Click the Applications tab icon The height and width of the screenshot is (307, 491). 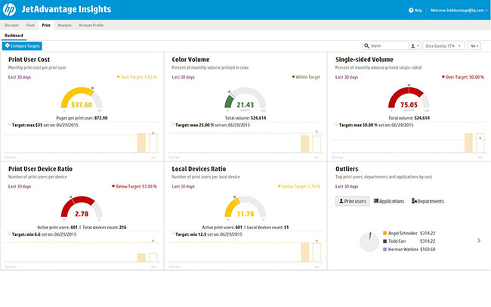(376, 201)
